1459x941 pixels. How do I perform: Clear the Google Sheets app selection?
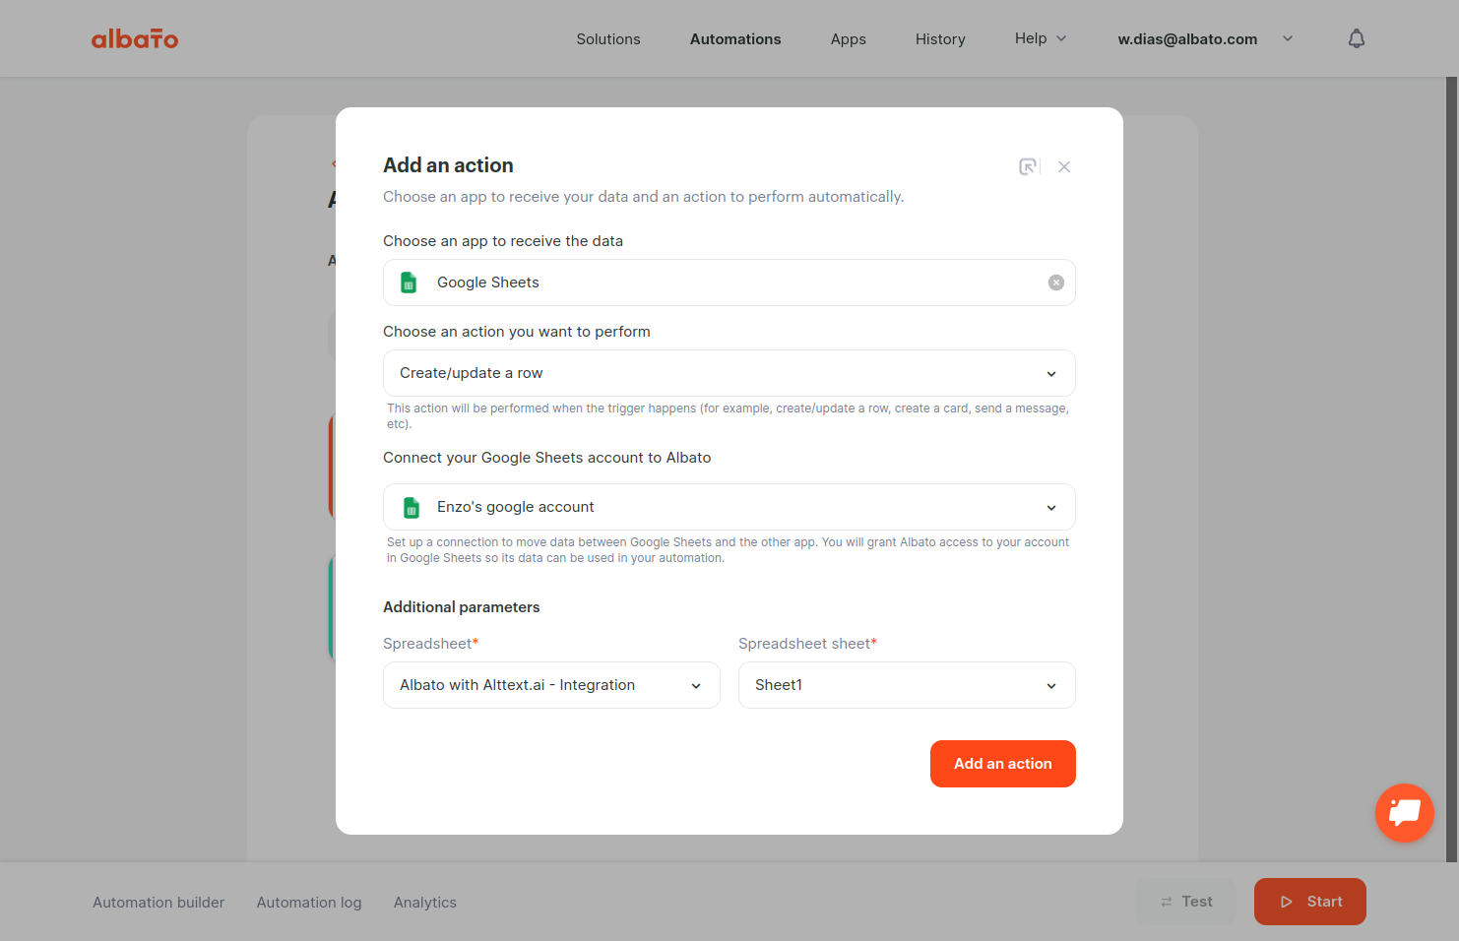(x=1056, y=282)
